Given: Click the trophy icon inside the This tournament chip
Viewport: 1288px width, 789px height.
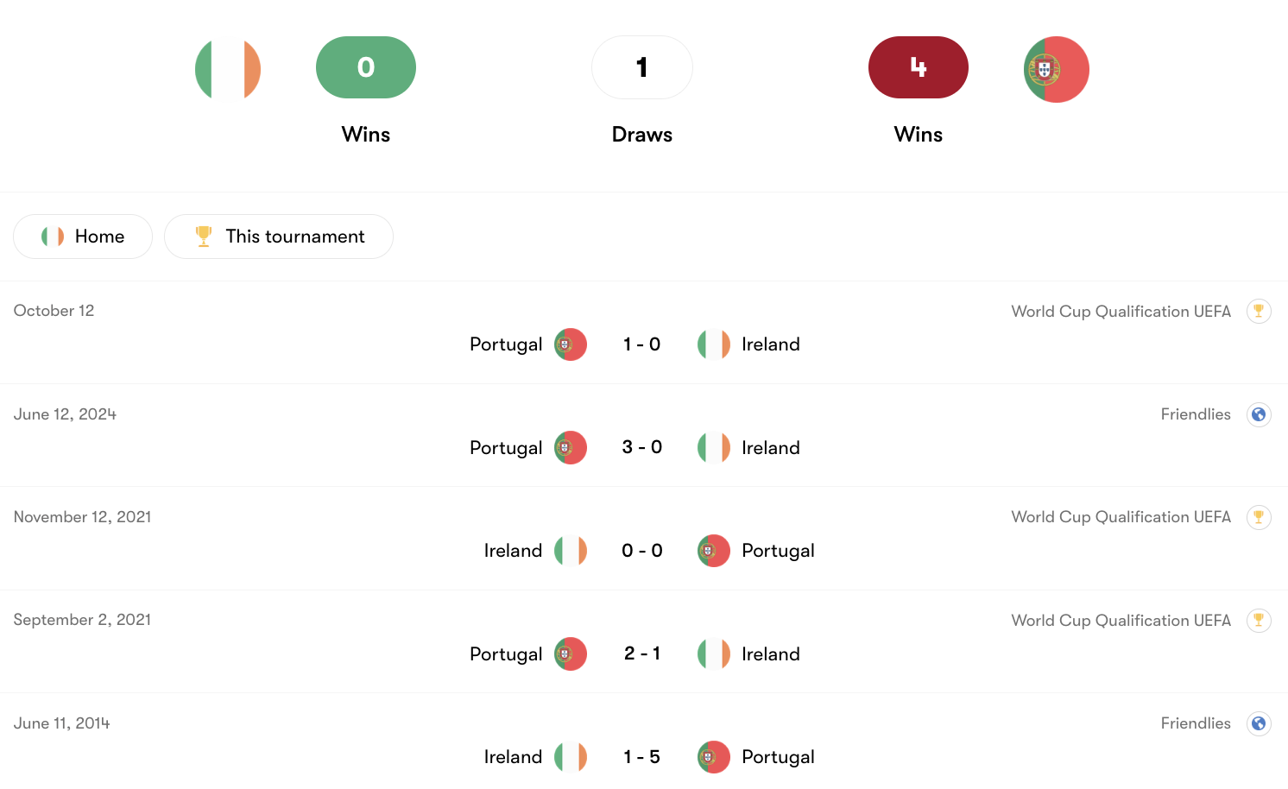Looking at the screenshot, I should (x=204, y=236).
